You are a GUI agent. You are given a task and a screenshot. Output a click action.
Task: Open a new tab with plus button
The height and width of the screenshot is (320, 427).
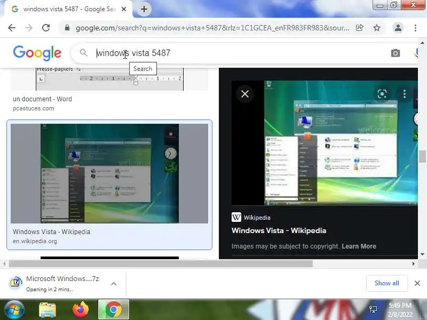pos(144,9)
